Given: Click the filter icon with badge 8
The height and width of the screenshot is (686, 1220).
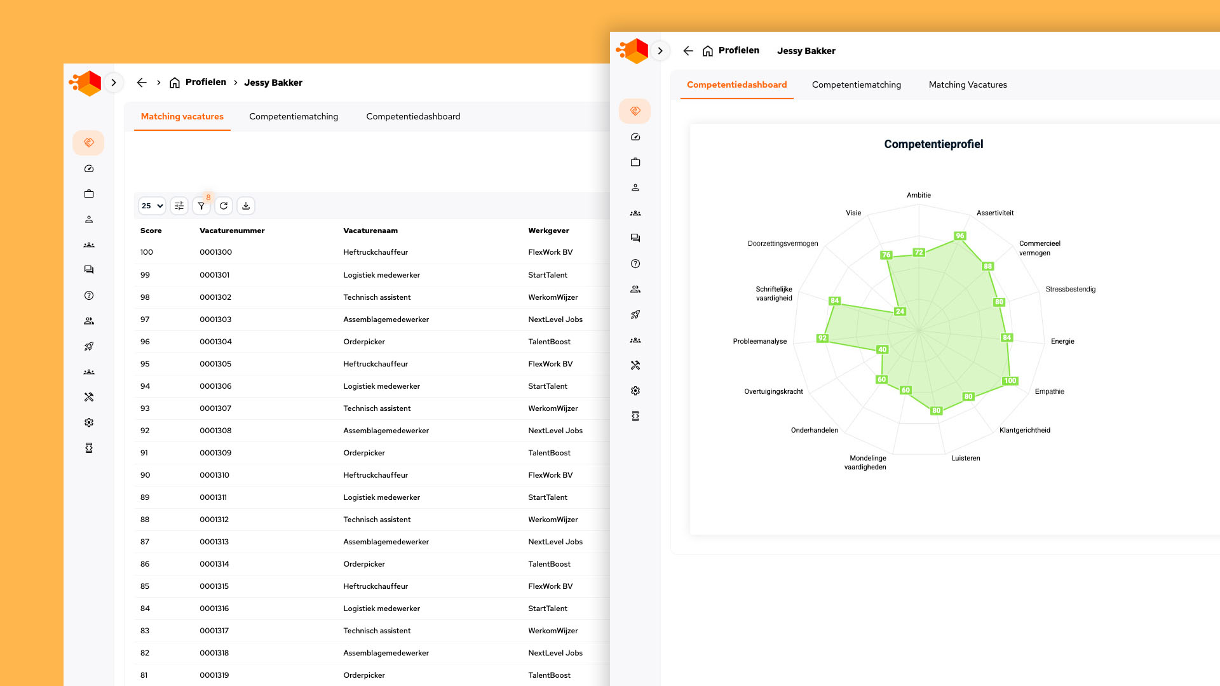Looking at the screenshot, I should click(x=201, y=206).
